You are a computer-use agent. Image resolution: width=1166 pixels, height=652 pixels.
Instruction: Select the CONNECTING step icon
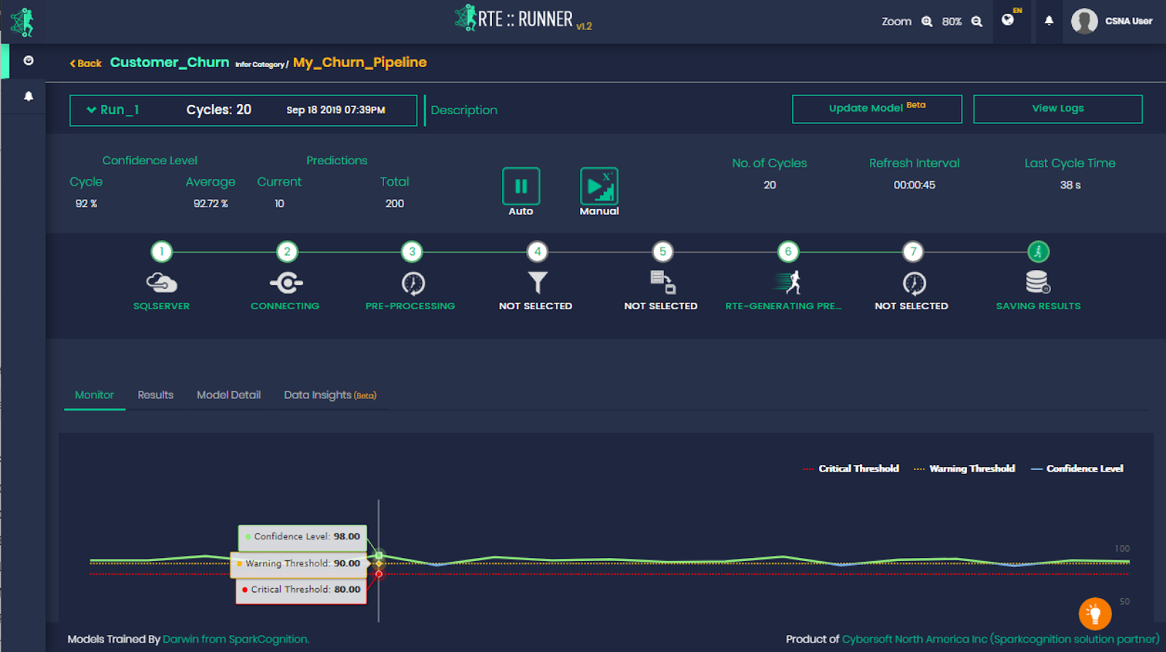coord(286,282)
